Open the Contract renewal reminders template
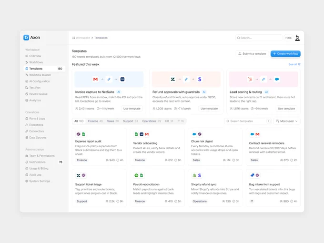The height and width of the screenshot is (243, 324). coord(273,147)
